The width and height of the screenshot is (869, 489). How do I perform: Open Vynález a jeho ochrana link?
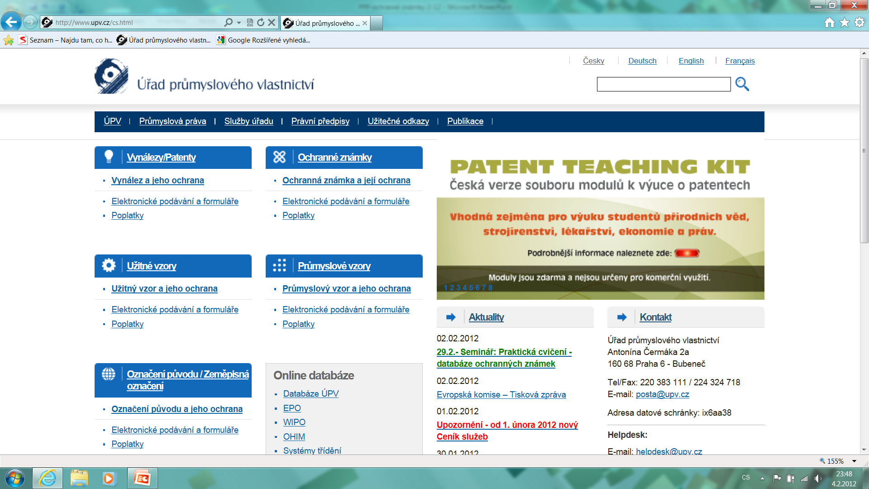tap(158, 180)
